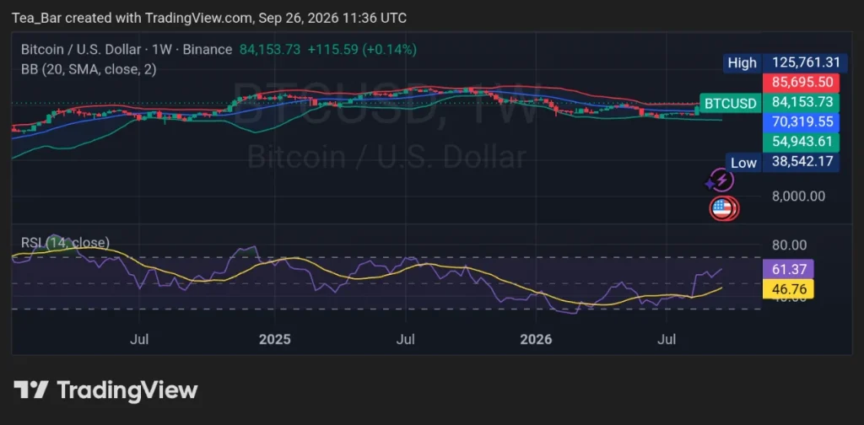Click the green 84,153.73 current price label
This screenshot has width=864, height=425.
click(802, 103)
